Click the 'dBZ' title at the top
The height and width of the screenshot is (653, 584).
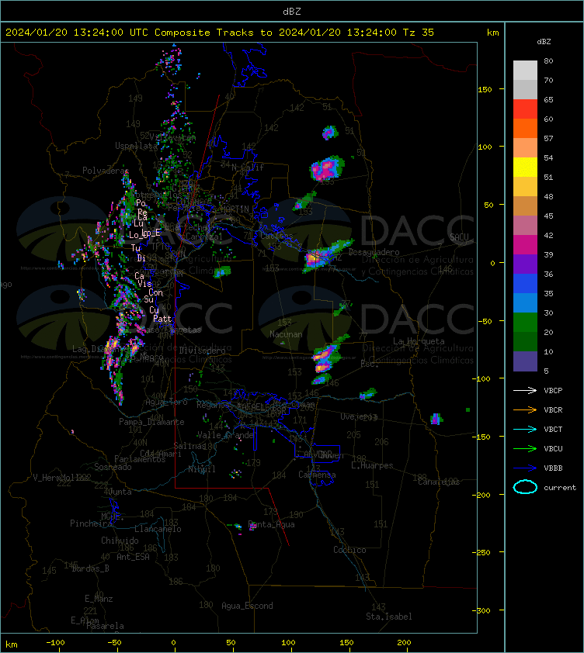(x=291, y=12)
